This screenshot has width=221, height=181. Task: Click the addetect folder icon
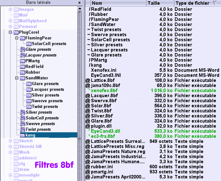[16, 158]
